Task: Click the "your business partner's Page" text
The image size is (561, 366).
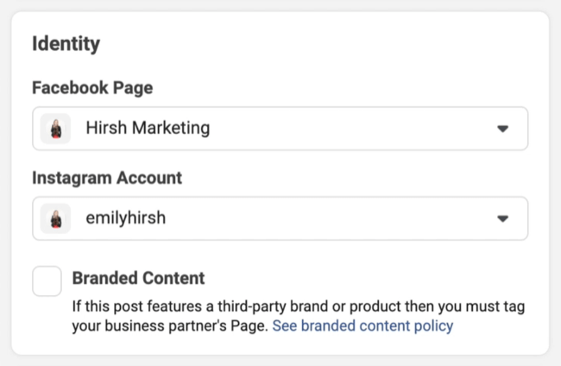Action: point(169,326)
